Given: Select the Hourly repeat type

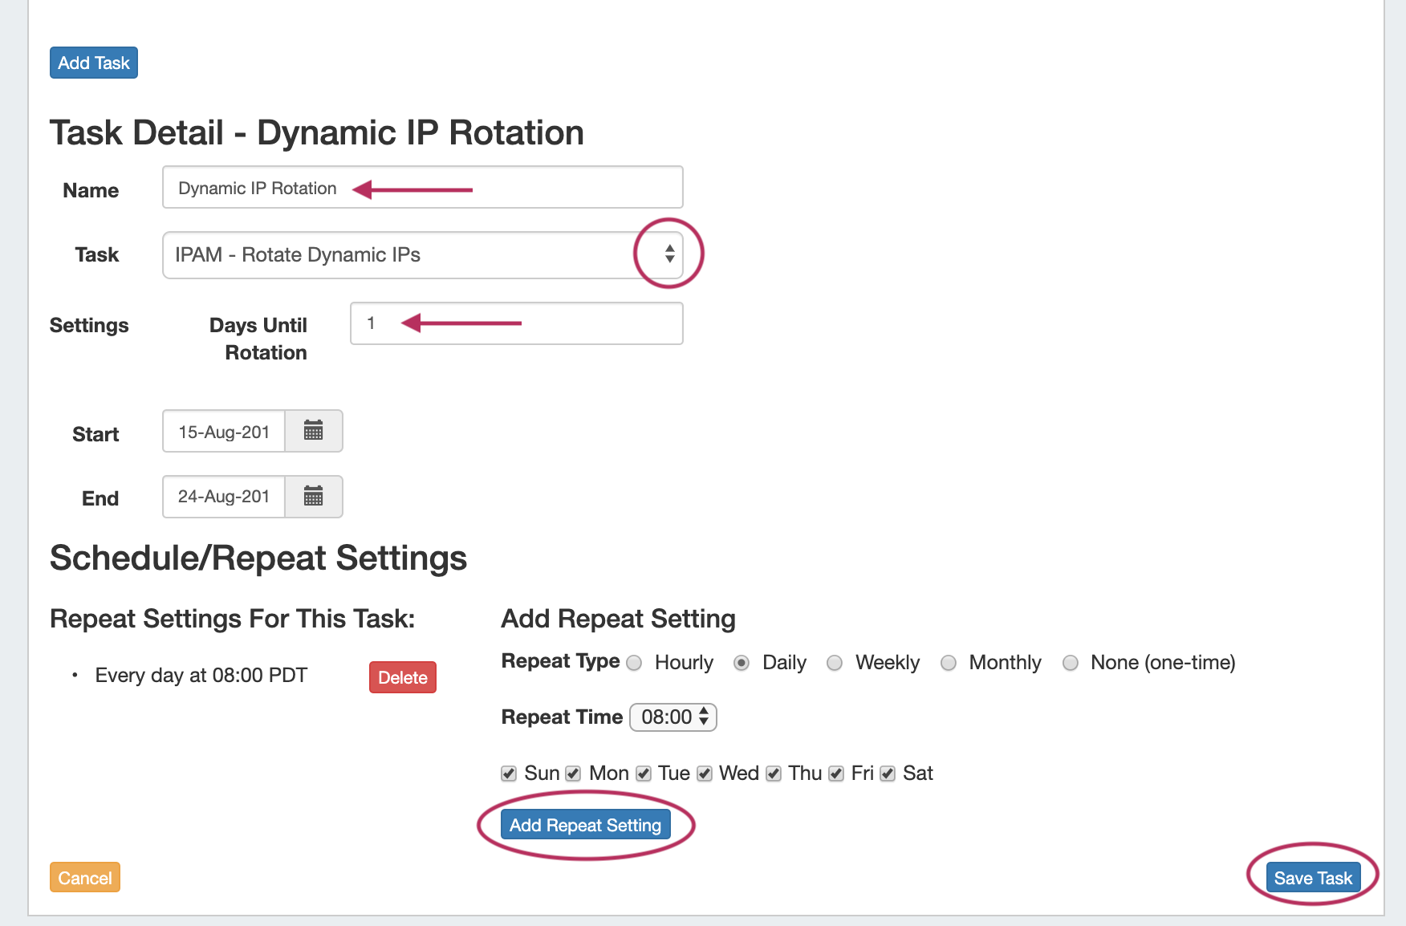Looking at the screenshot, I should pos(634,663).
